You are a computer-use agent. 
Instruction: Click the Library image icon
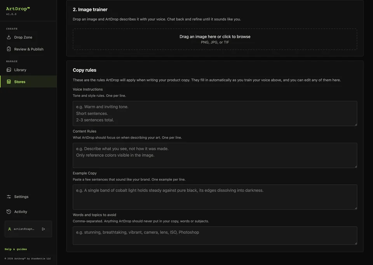(x=9, y=69)
